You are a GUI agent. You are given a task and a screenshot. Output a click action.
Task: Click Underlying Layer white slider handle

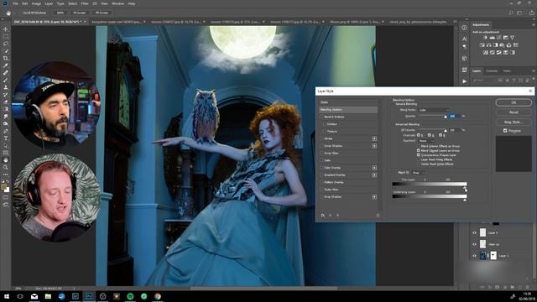465,200
